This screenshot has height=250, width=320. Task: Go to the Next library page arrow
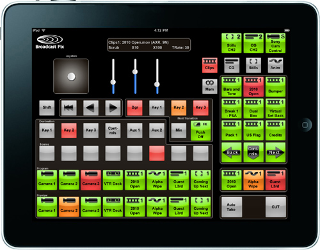point(275,152)
